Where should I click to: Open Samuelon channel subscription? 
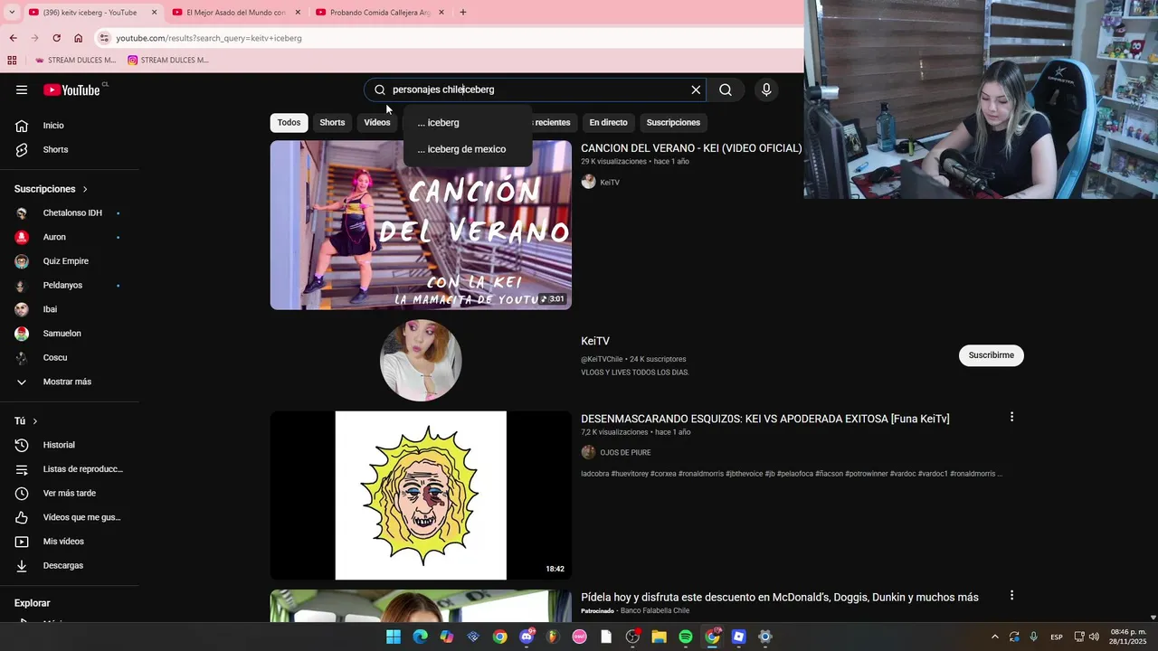point(70,334)
